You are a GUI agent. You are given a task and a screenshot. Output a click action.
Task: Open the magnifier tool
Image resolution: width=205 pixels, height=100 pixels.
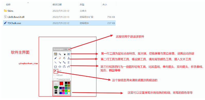pyautogui.click(x=60, y=54)
